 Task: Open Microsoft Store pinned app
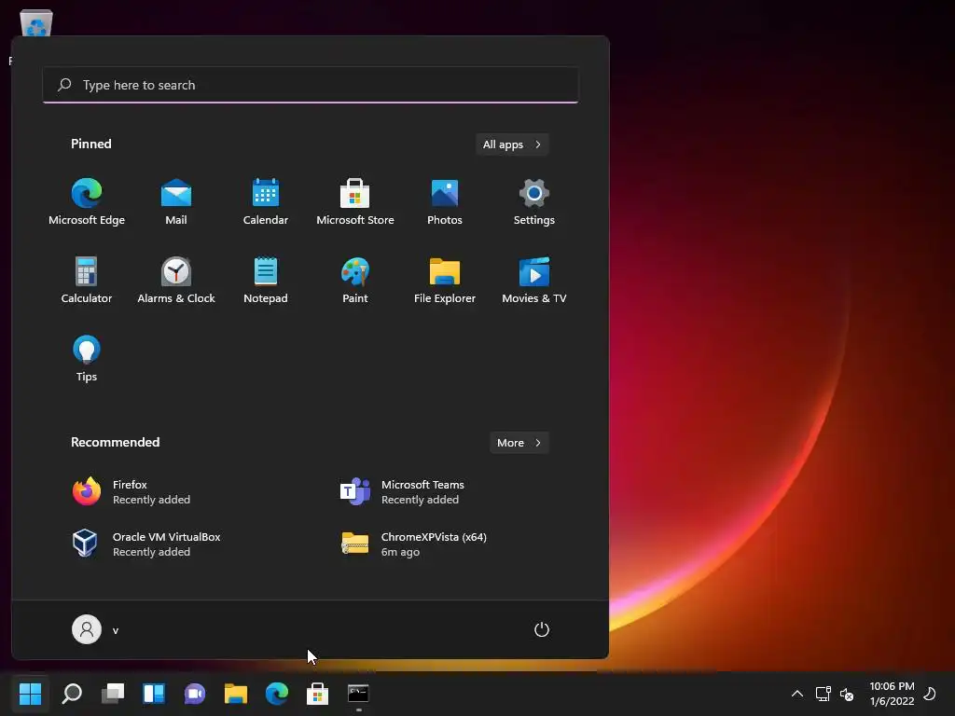pyautogui.click(x=355, y=202)
